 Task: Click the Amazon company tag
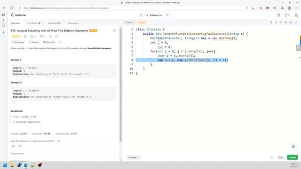[34, 42]
